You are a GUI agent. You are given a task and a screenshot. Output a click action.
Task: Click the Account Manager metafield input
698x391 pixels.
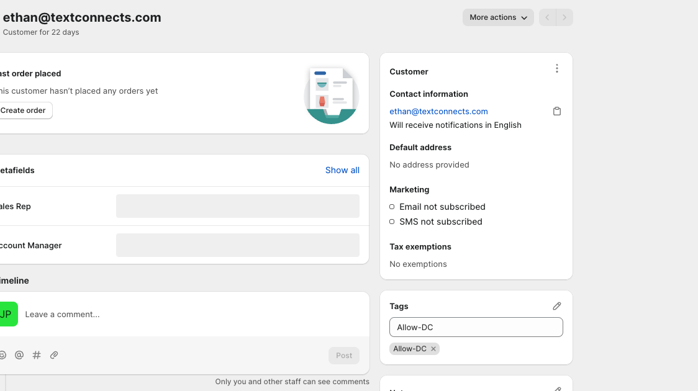click(237, 245)
